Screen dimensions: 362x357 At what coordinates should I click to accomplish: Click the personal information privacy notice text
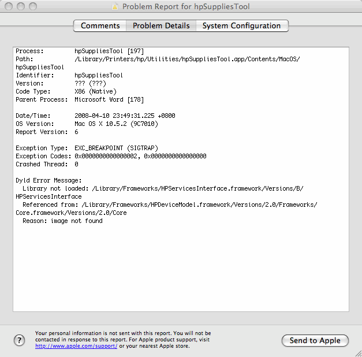pos(123,340)
